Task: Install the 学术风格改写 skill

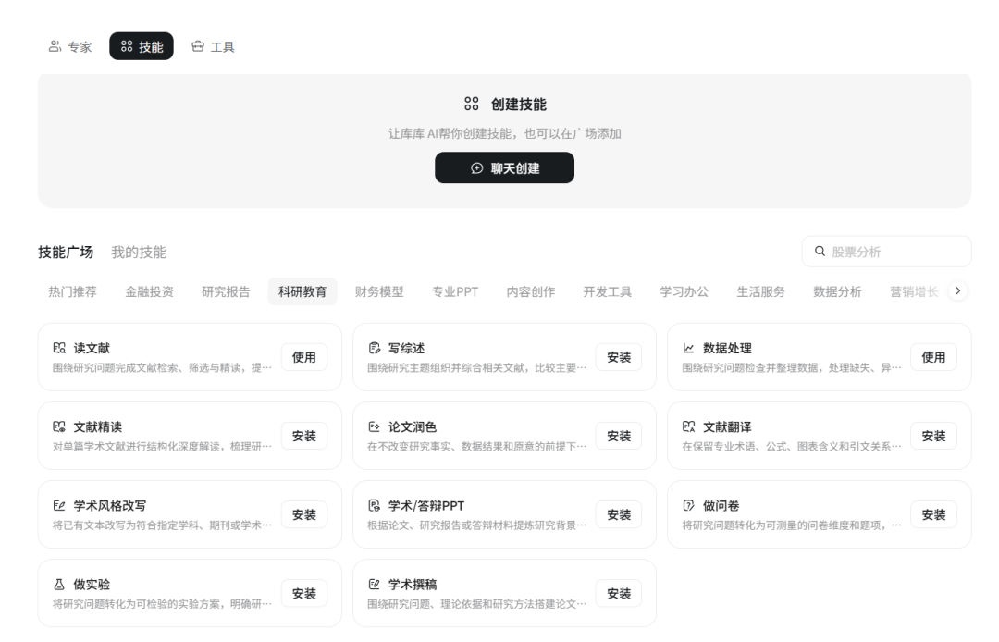Action: (304, 514)
